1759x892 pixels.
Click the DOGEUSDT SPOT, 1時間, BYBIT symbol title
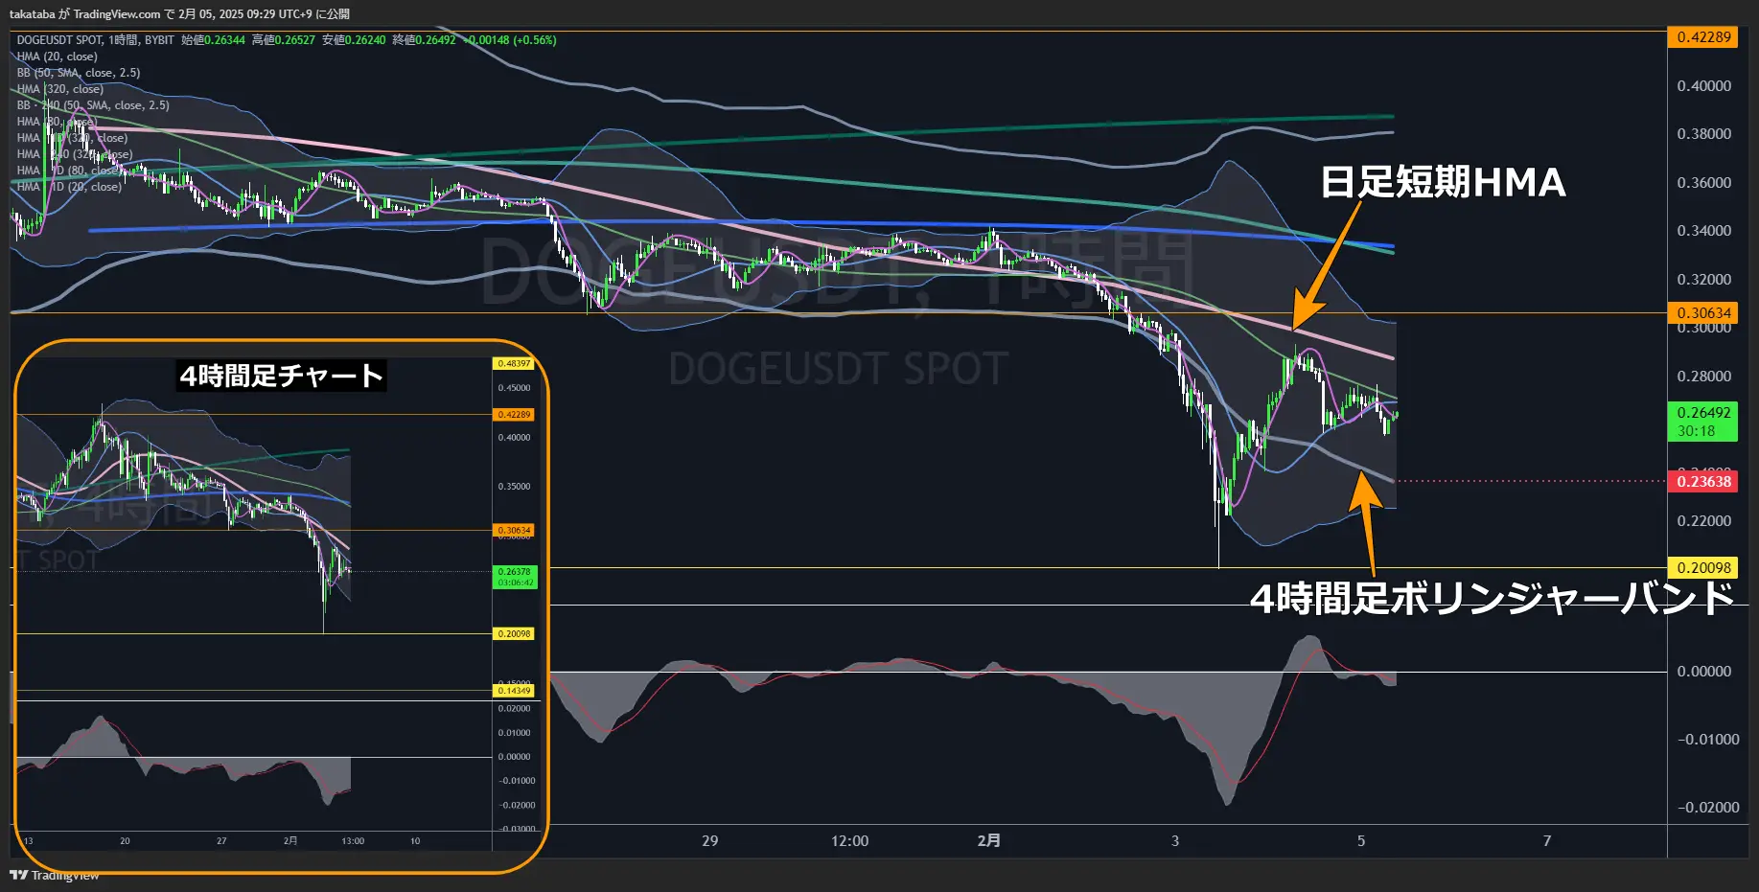(96, 40)
